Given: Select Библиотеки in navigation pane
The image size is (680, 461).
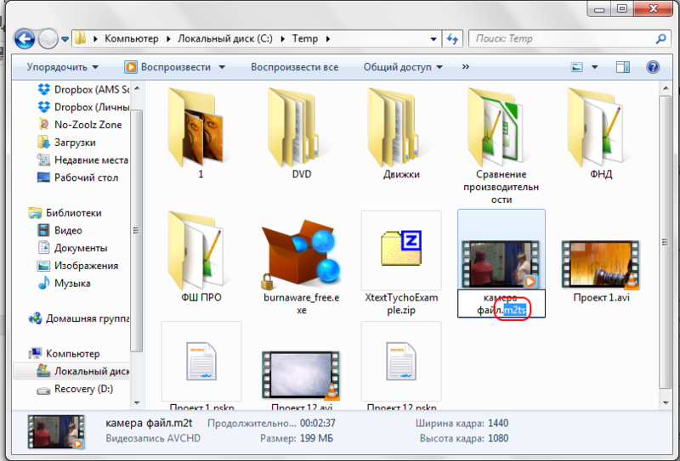Looking at the screenshot, I should (x=65, y=213).
